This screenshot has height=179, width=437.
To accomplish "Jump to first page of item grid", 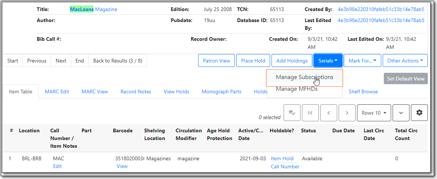I will (x=310, y=112).
